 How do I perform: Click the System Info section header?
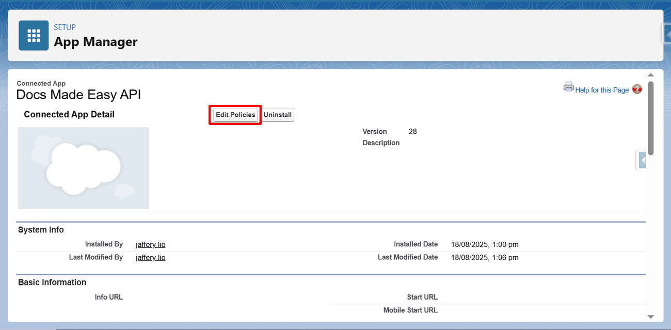(41, 230)
